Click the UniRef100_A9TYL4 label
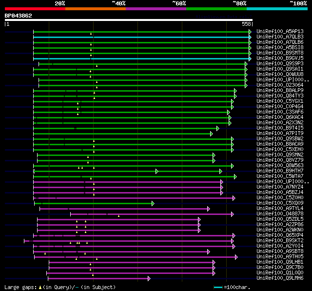This screenshot has width=312, height=291. (x=280, y=209)
